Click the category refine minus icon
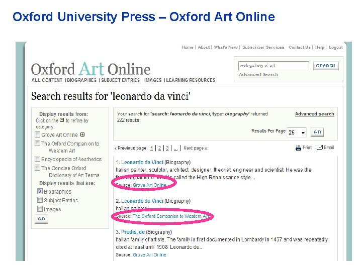This screenshot has height=271, width=362. click(x=62, y=120)
